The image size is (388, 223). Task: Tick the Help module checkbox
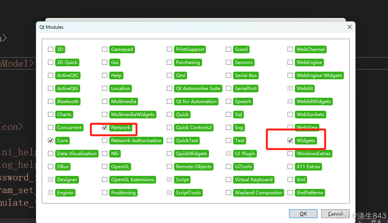point(105,75)
